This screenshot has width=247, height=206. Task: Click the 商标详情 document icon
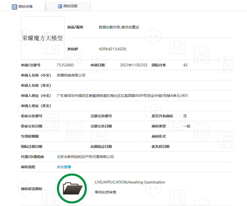(x=14, y=7)
